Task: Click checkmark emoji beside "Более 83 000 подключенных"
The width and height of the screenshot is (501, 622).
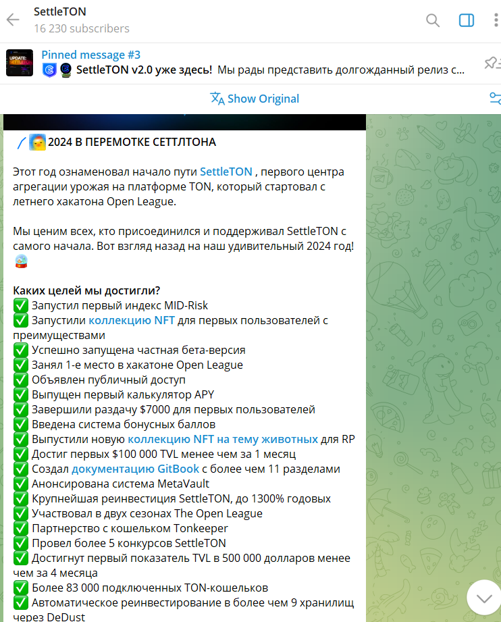Action: 21,588
